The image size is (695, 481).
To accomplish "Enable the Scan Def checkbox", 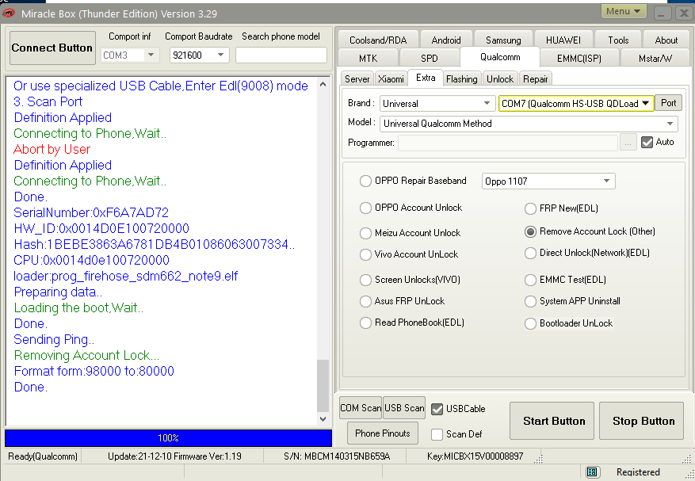I will tap(437, 434).
